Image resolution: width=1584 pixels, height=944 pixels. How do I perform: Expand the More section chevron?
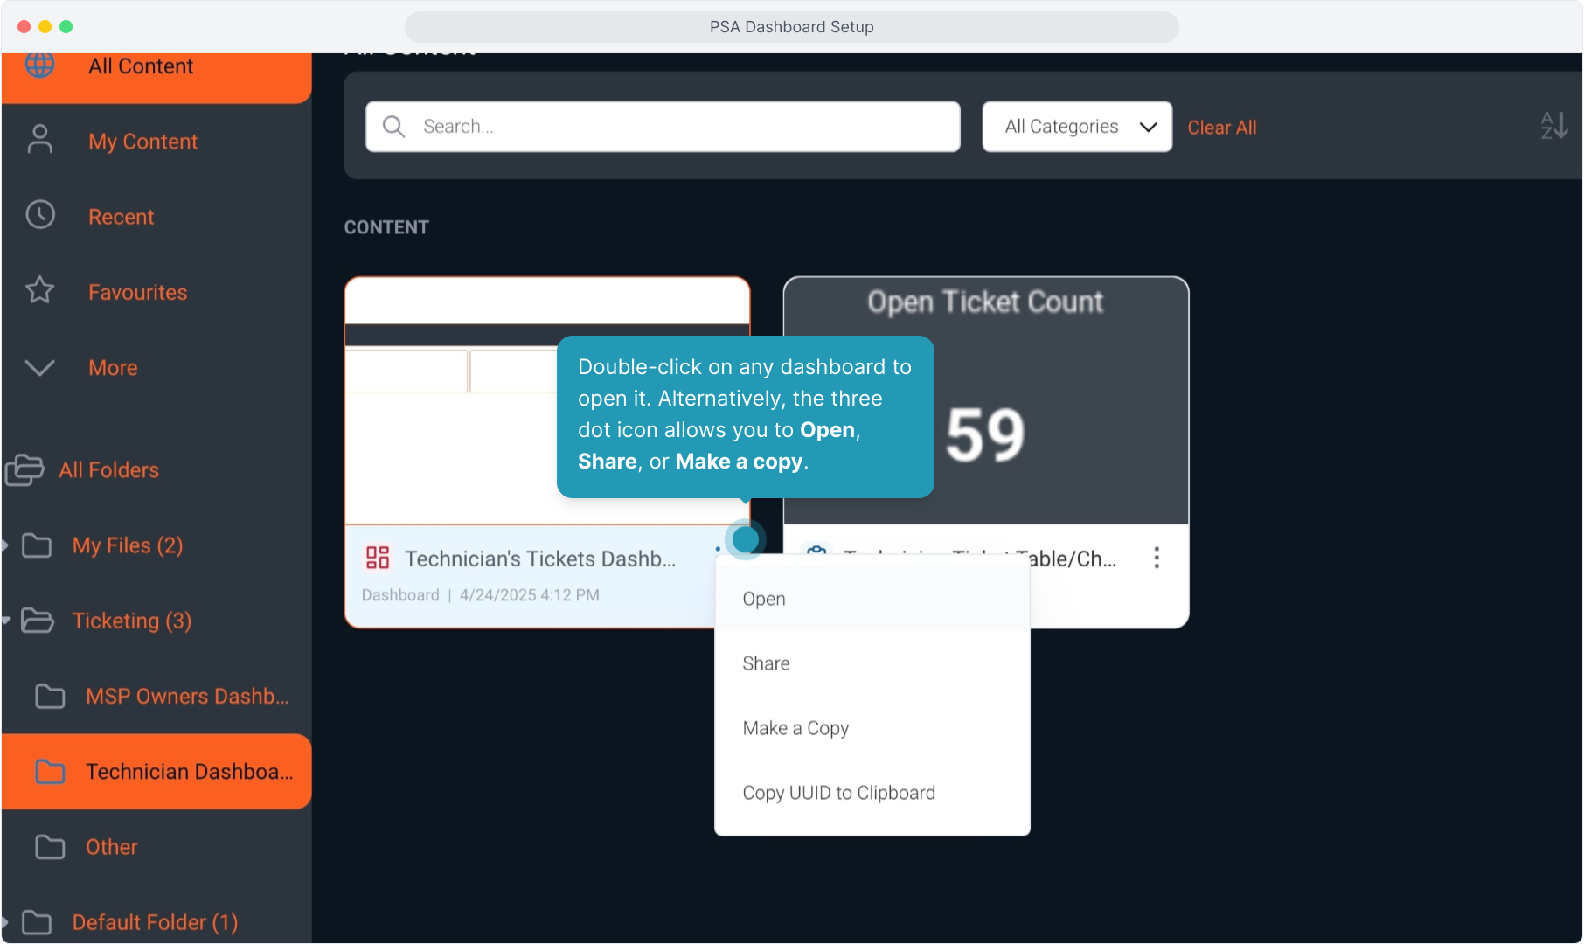pos(40,367)
